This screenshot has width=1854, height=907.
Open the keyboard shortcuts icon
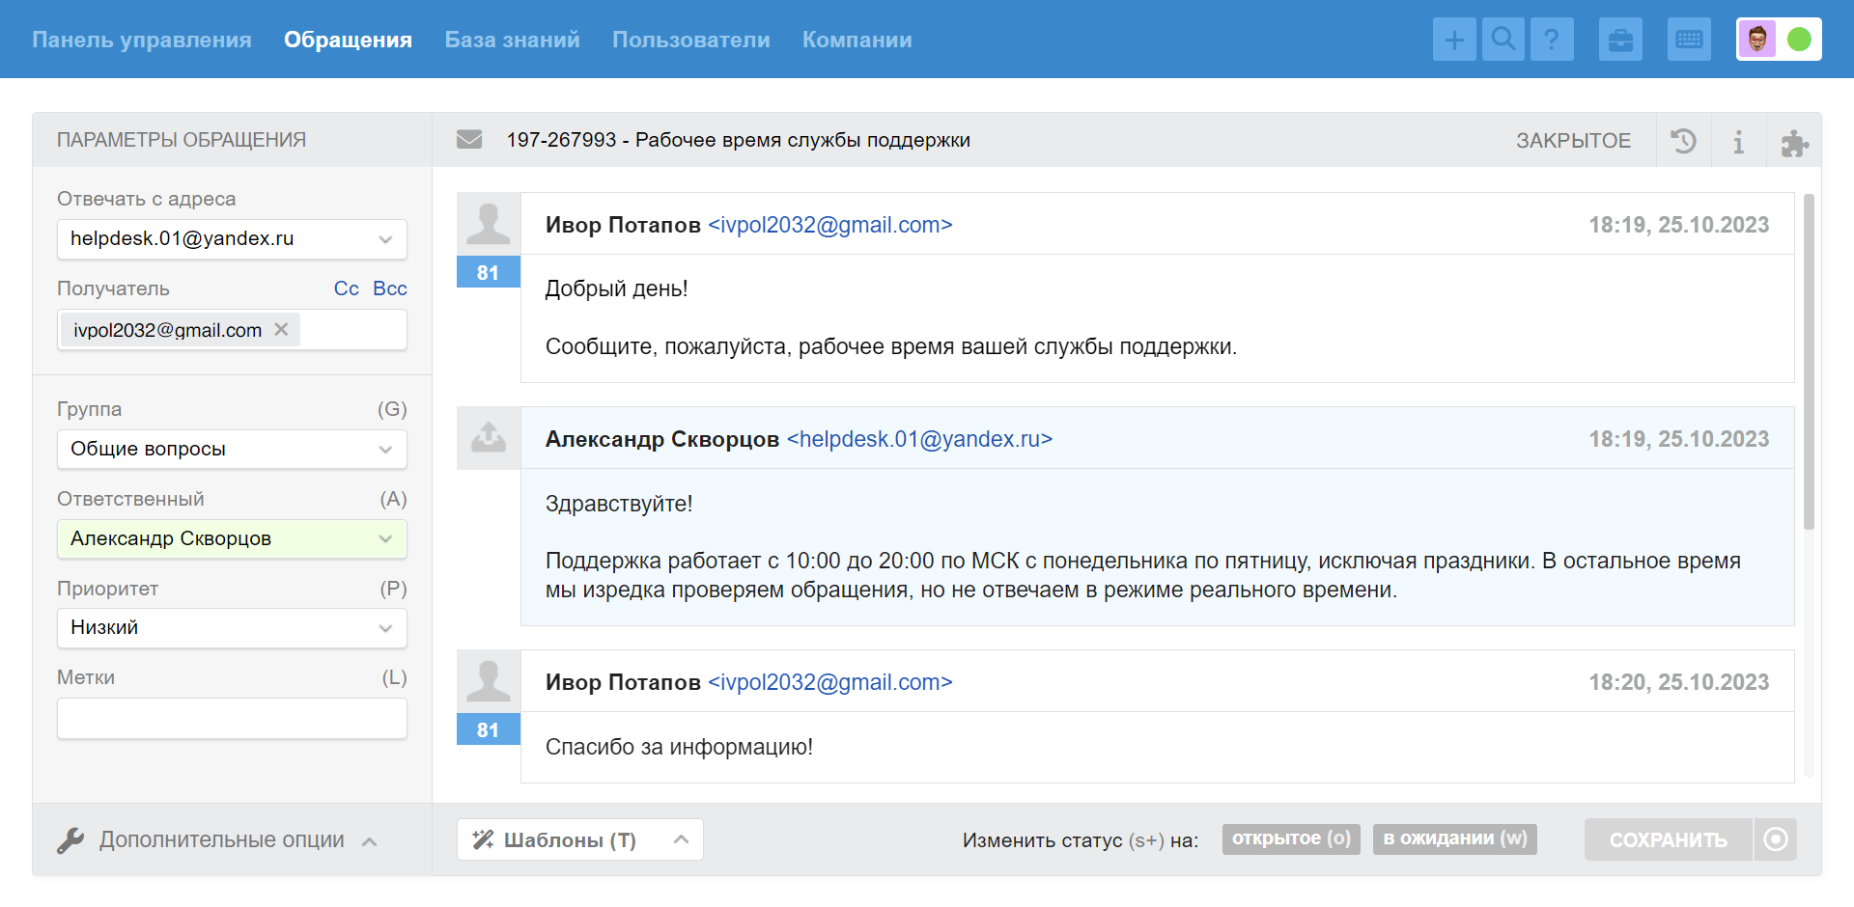(1689, 40)
